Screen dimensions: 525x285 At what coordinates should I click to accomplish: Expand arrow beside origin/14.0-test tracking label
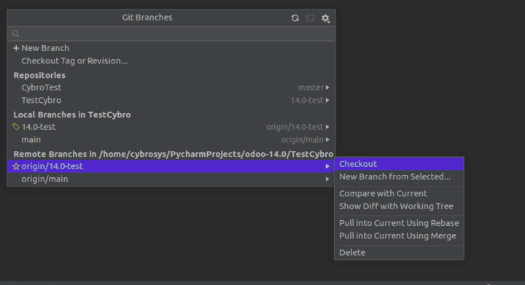point(327,127)
